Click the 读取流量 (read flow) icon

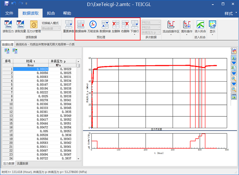[20, 24]
